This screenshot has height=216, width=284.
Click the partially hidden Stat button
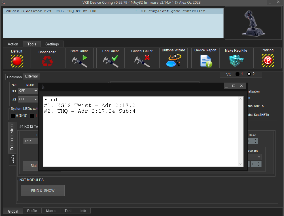(x=31, y=166)
